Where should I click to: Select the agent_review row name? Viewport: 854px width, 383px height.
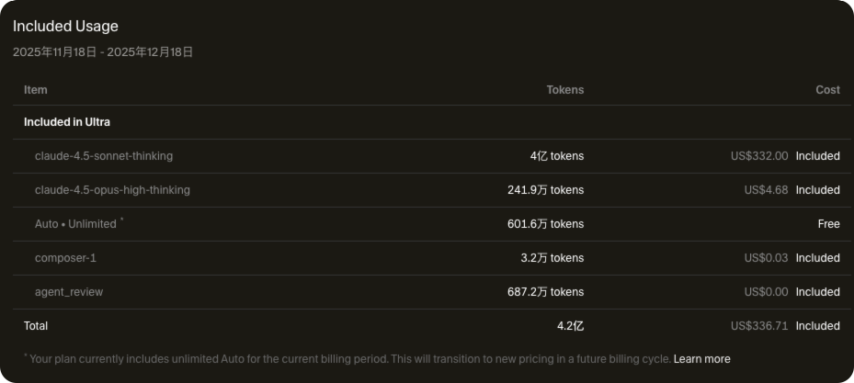[69, 292]
